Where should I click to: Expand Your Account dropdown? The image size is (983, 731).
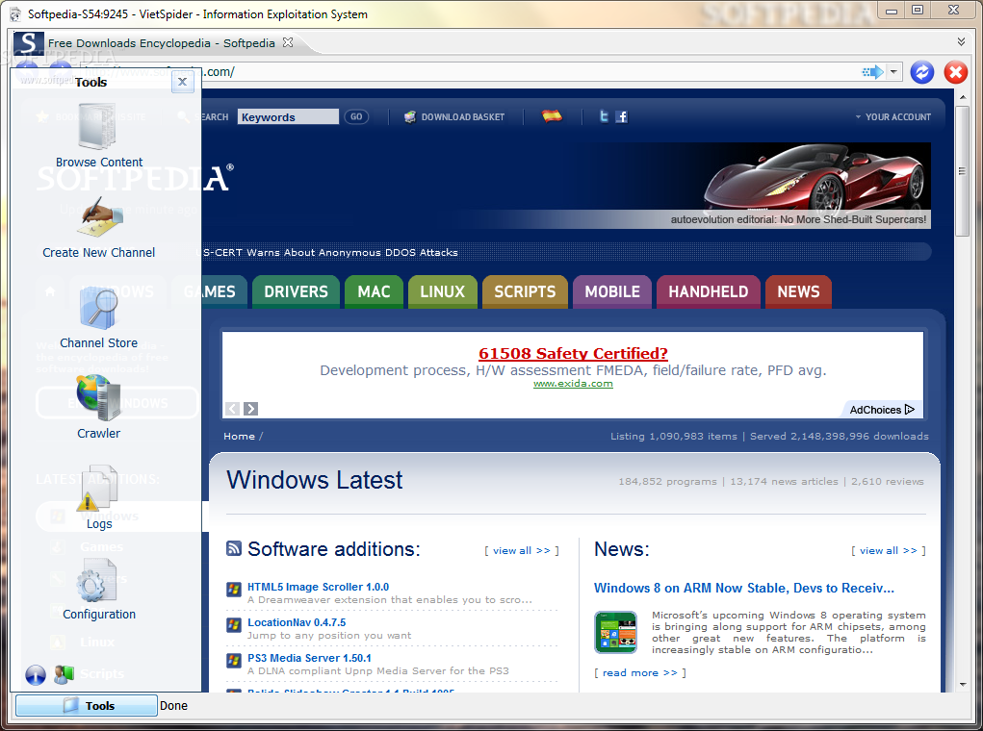click(892, 117)
